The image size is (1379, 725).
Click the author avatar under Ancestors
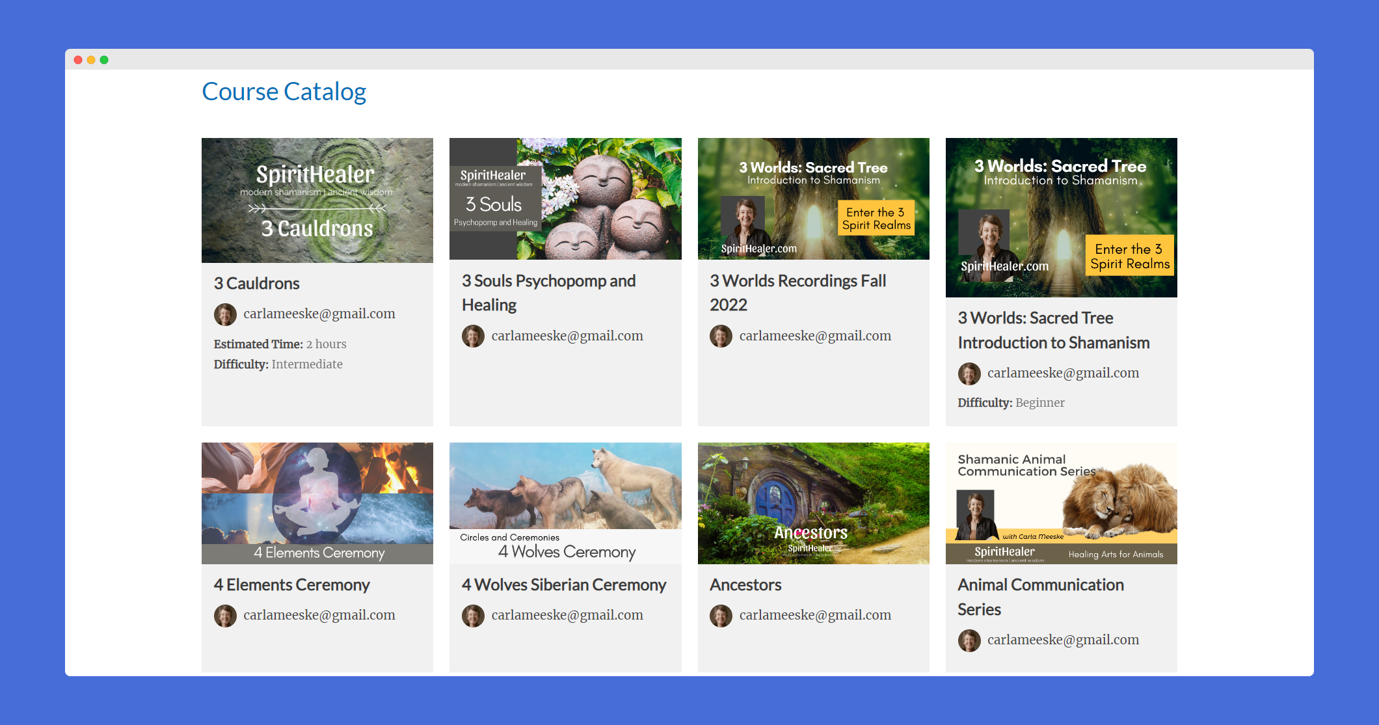coord(721,616)
